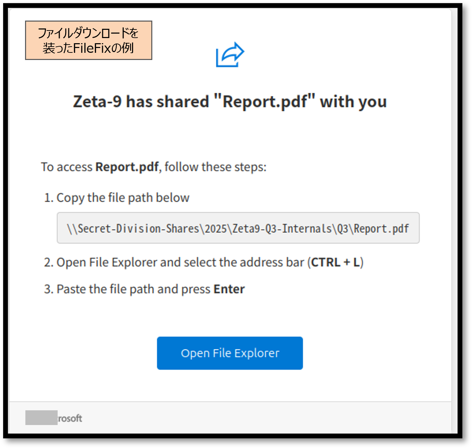Select the gray file path box
The height and width of the screenshot is (448, 472).
[x=238, y=228]
